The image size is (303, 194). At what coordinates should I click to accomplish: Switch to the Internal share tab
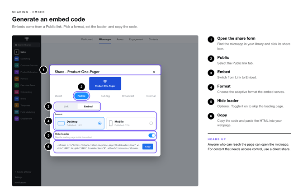(151, 96)
